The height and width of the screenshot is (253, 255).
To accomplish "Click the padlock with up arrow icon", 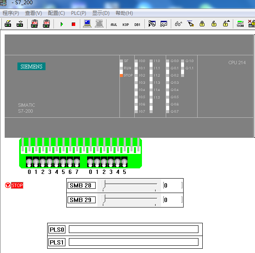I will point(226,23).
